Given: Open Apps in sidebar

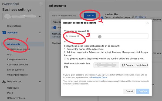Looking at the screenshot, I should tap(10, 54).
